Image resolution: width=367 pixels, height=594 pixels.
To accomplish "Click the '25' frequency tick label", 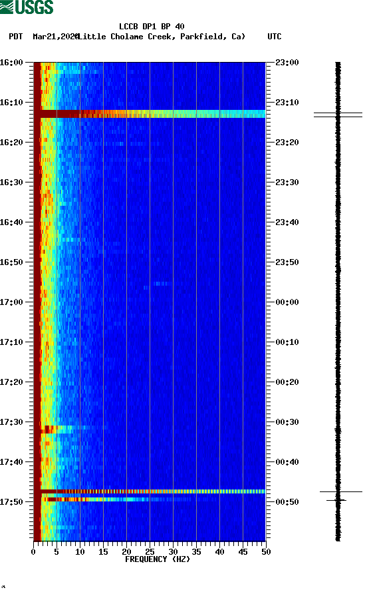I will [x=150, y=552].
